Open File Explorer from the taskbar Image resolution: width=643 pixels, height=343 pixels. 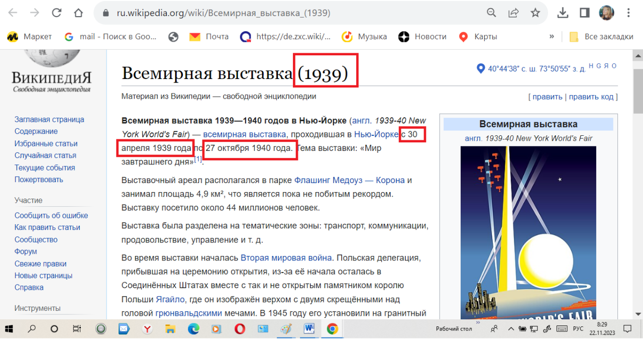[170, 329]
